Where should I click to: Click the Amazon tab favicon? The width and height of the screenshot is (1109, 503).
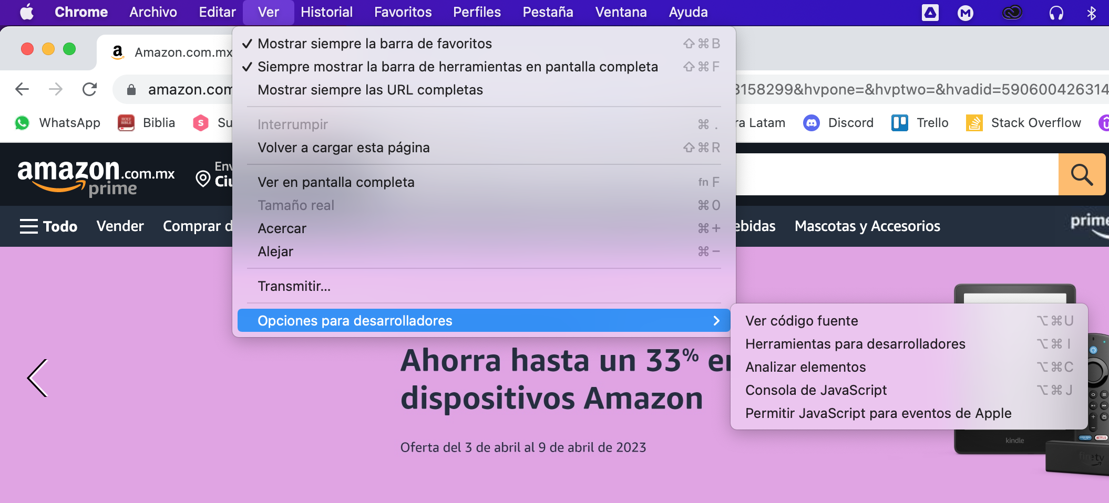[x=118, y=52]
